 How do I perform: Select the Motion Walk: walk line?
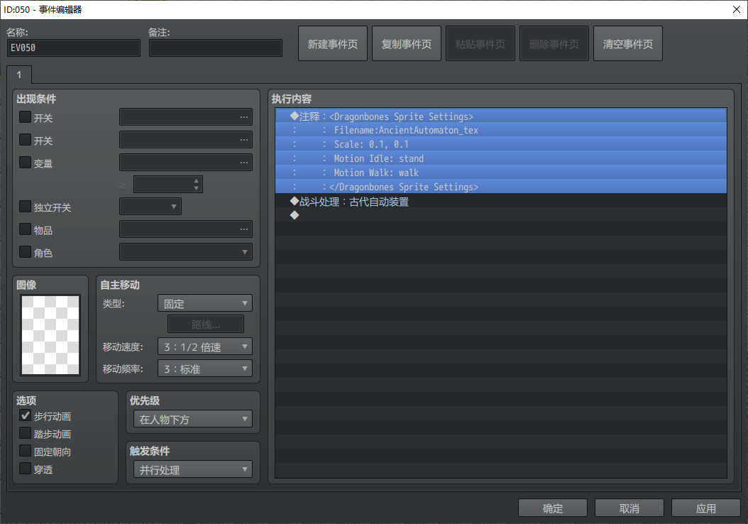pos(501,173)
